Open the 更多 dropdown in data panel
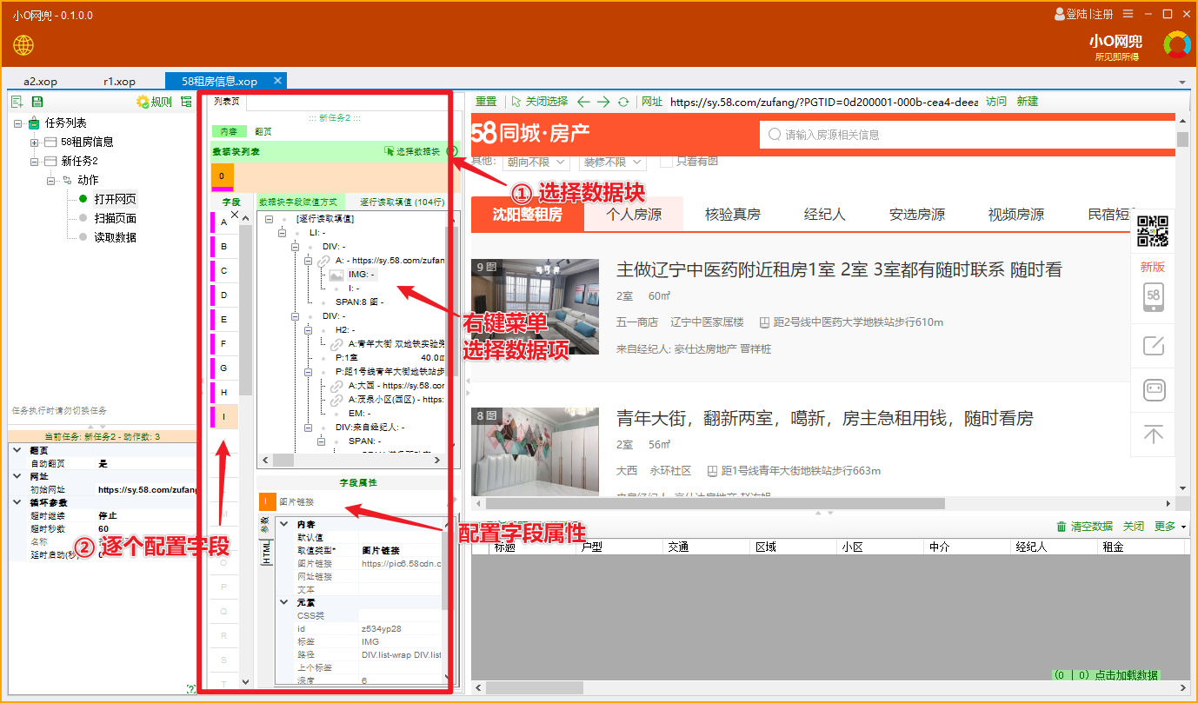This screenshot has width=1198, height=703. 1169,527
